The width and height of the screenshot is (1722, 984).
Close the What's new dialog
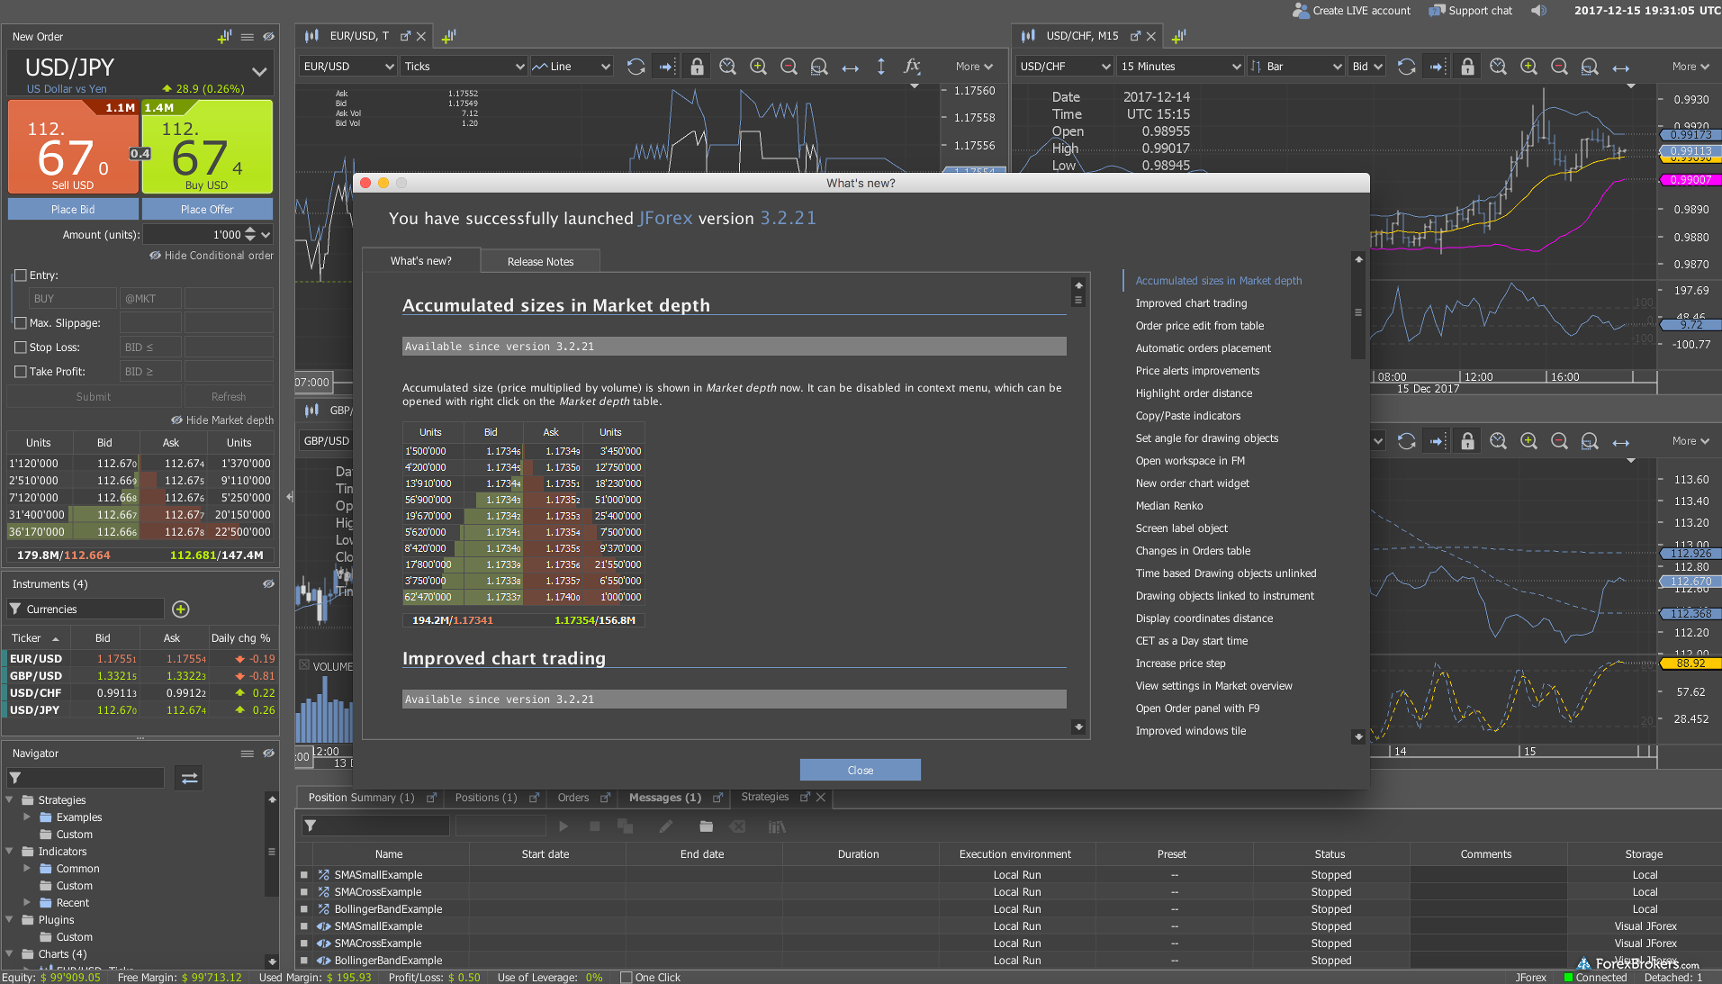coord(860,771)
